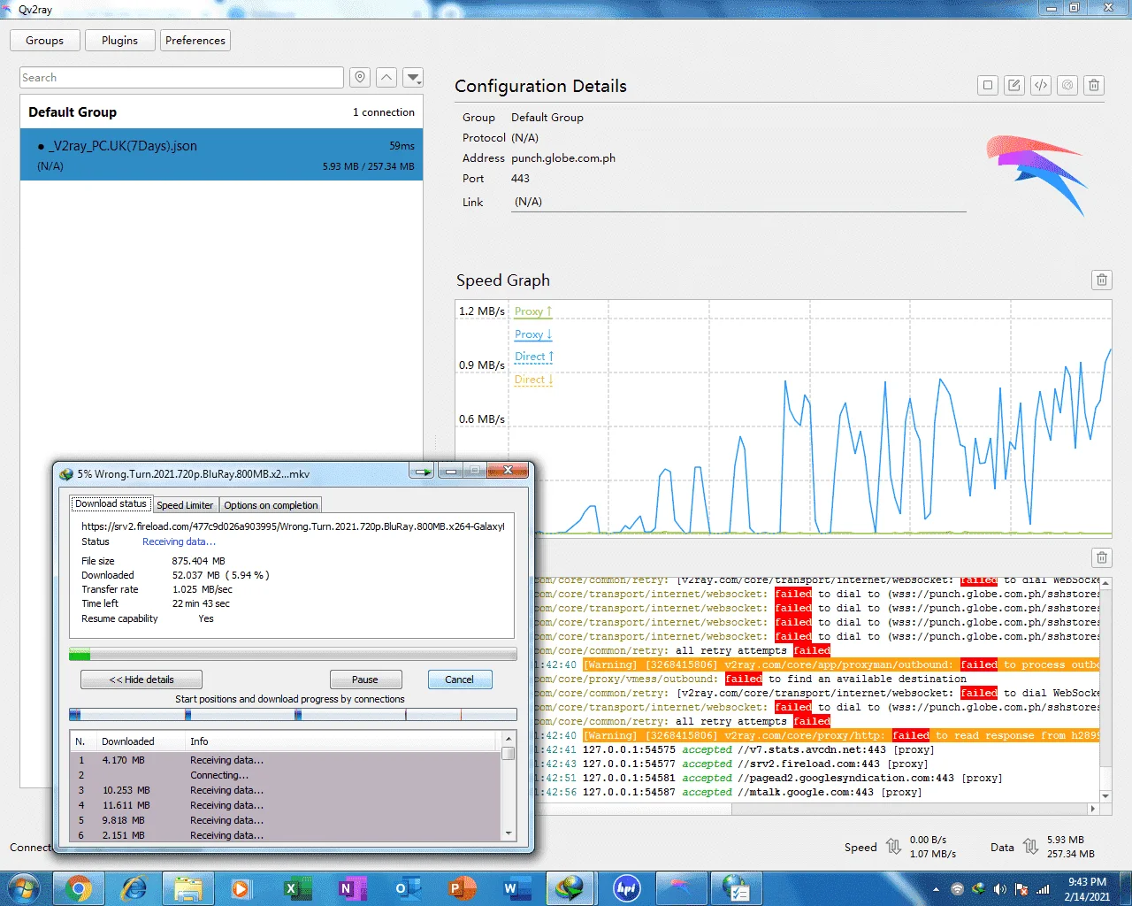Select connection row 1 with 4.170 MB
The height and width of the screenshot is (906, 1132).
285,760
